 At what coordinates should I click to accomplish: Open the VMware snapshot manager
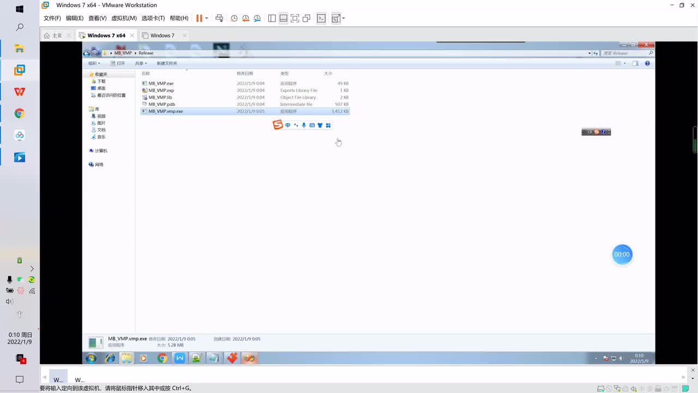pyautogui.click(x=257, y=18)
